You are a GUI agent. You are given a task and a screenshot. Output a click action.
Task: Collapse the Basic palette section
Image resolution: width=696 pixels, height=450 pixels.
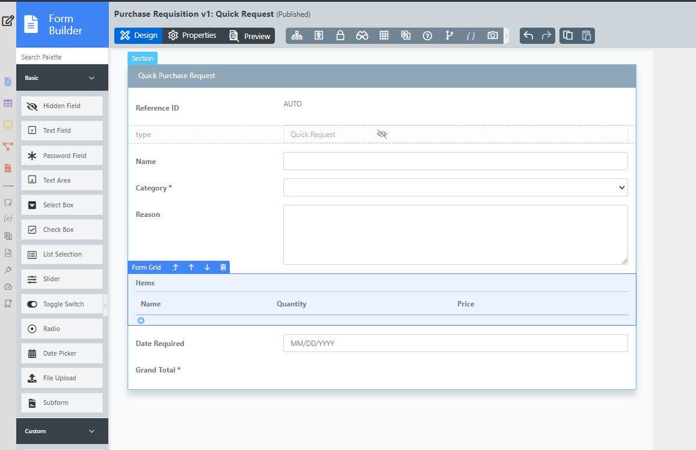91,78
